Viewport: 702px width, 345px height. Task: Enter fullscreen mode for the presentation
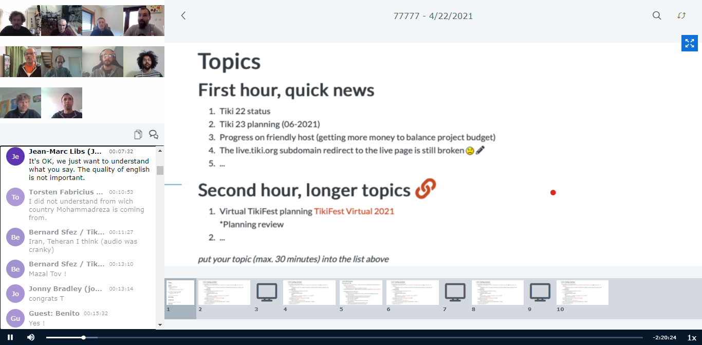point(689,43)
